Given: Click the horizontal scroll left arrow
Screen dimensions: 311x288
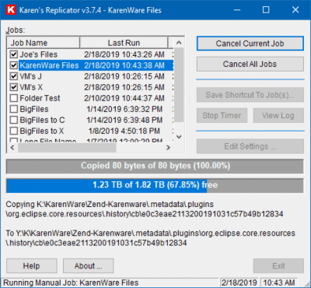Looking at the screenshot, I should click(x=12, y=148).
